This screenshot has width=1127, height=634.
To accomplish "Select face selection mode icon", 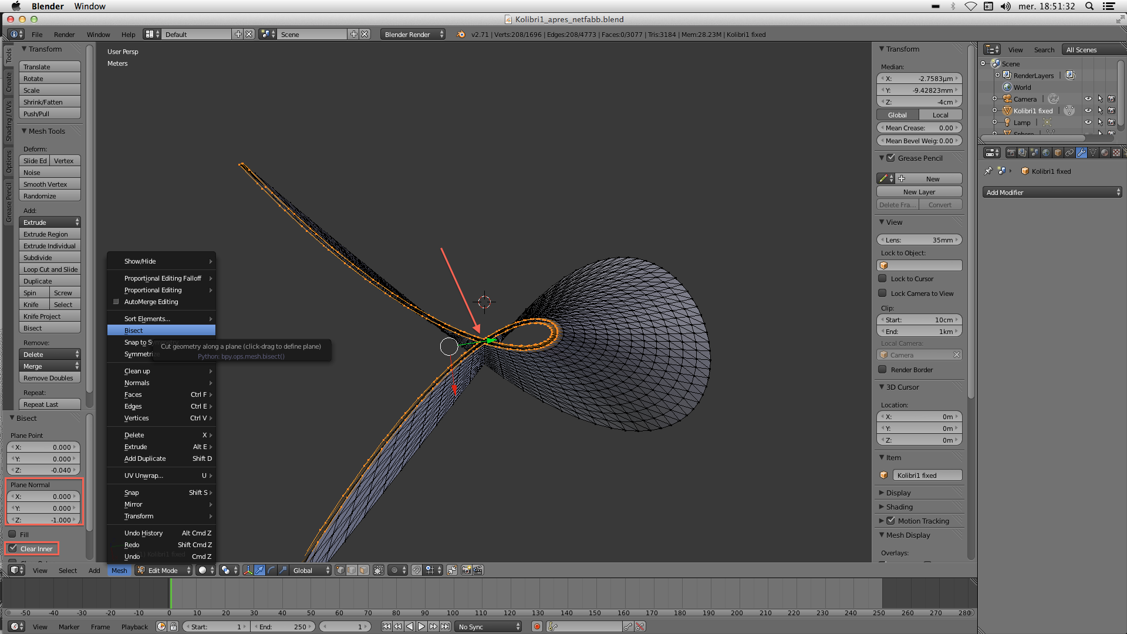I will point(363,570).
